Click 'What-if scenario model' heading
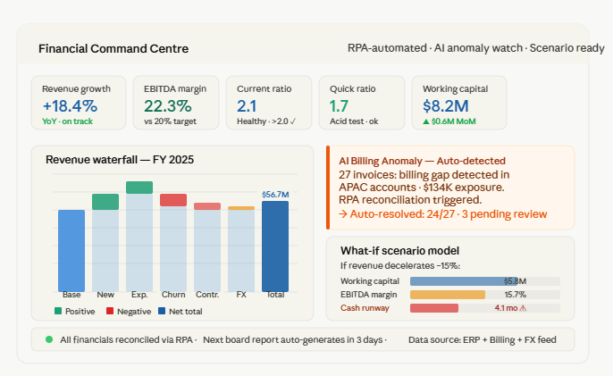 399,251
